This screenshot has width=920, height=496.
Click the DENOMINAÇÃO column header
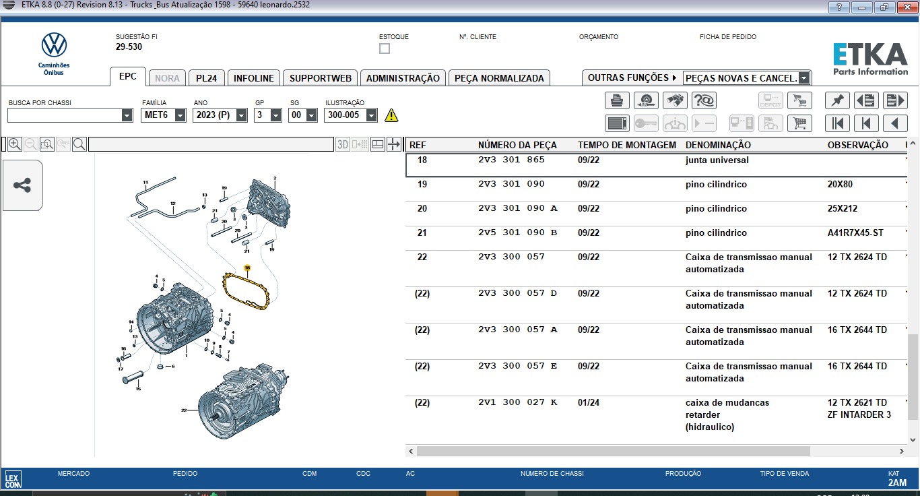(718, 145)
